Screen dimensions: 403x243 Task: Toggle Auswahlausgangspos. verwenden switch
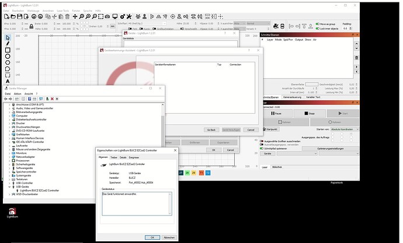(262, 145)
